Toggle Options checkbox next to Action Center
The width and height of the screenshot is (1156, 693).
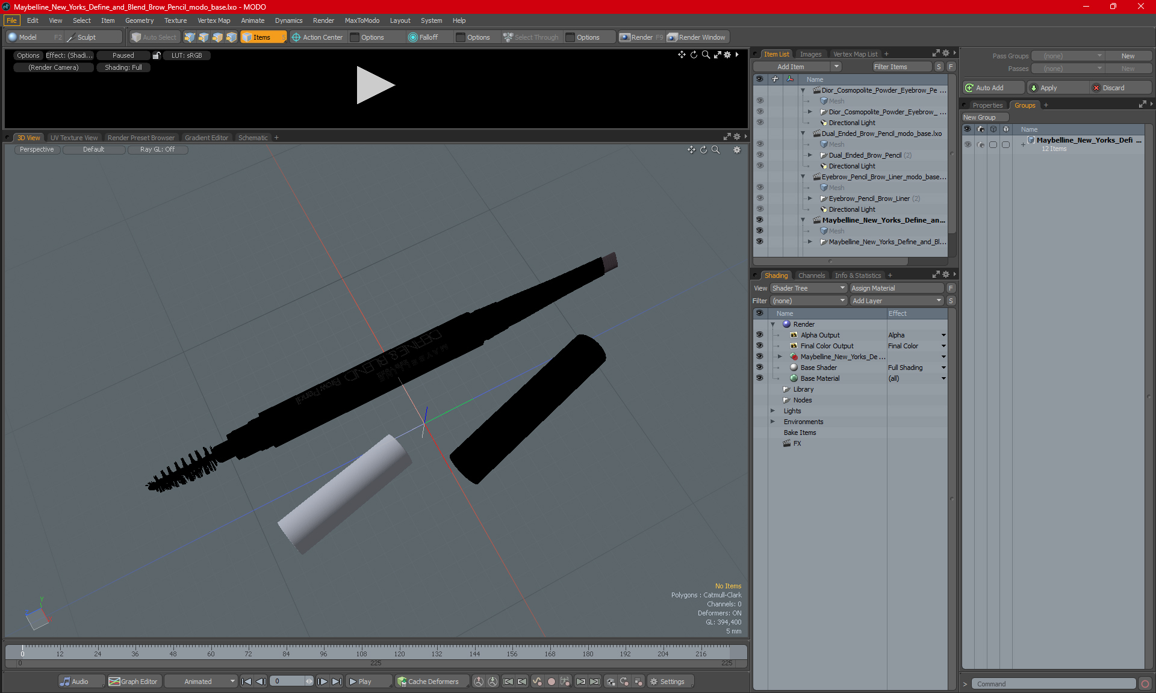pos(355,37)
